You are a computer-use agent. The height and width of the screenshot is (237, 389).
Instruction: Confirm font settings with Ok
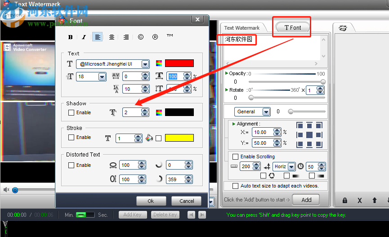151,201
